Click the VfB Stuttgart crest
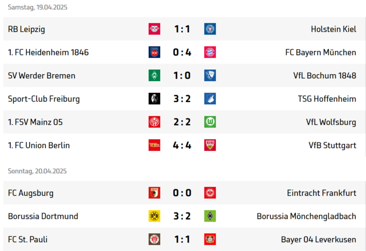Viewport: 366px width, 251px height. (x=210, y=145)
